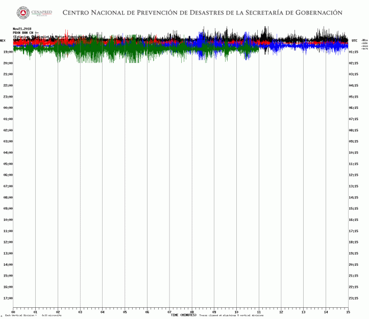Click the Traces clipped footer note
369x319 pixels.
(231, 315)
